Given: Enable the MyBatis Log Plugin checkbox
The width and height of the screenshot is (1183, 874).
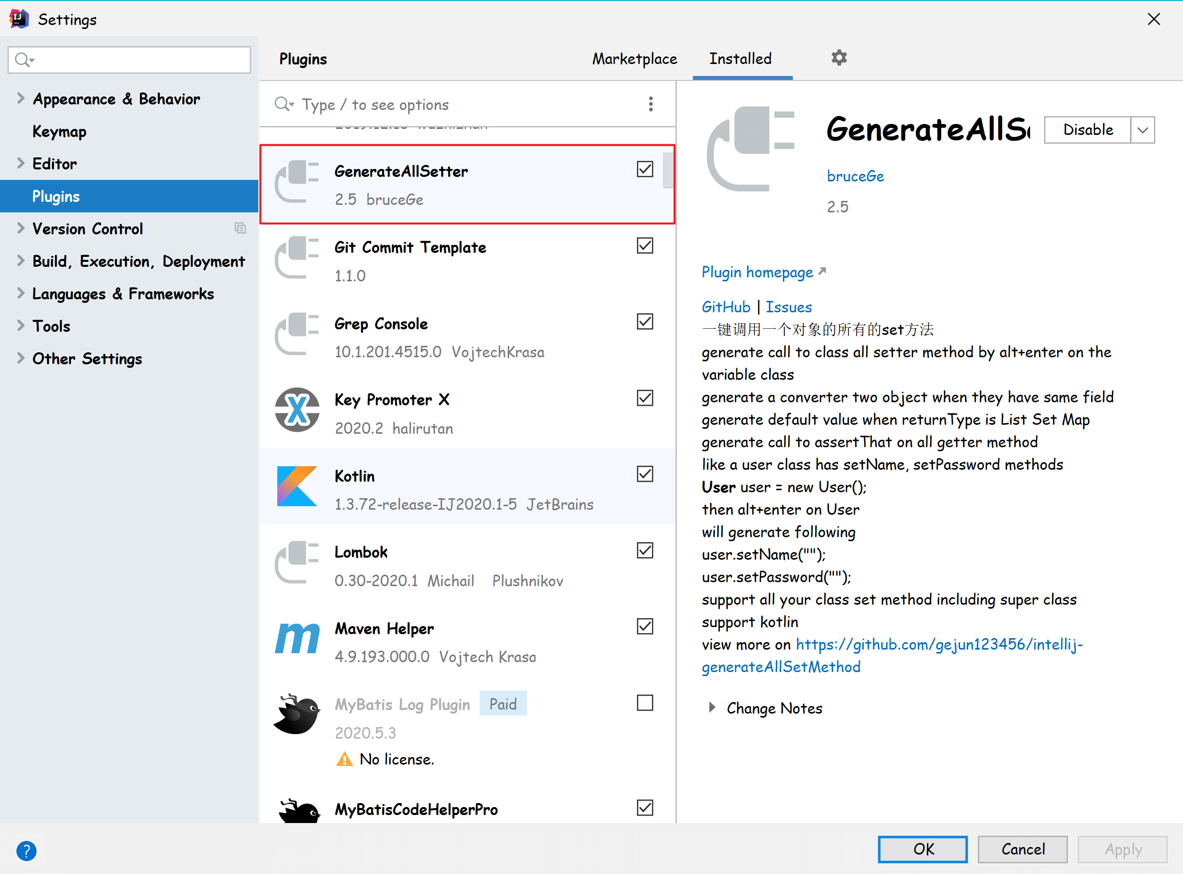Looking at the screenshot, I should coord(644,703).
